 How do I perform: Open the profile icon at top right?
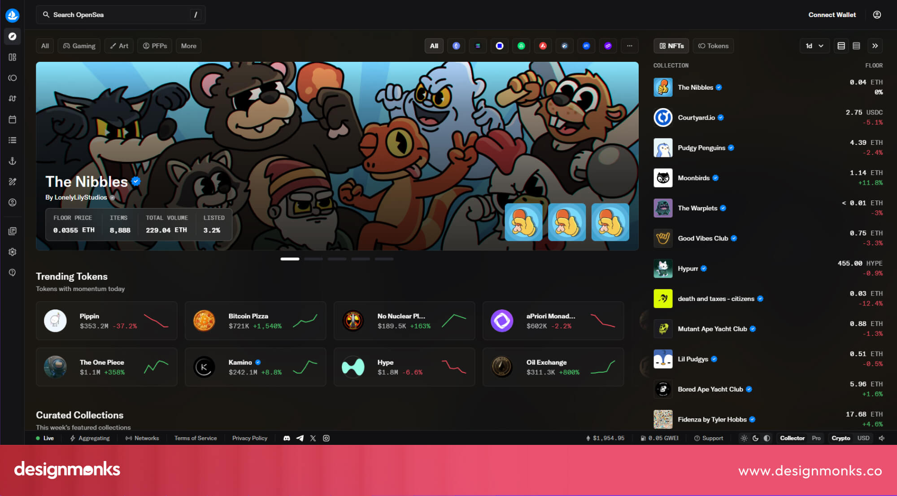click(877, 15)
